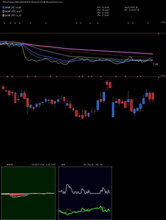This screenshot has height=220, width=166.
Task: Click the Avg V: 0.02 M value
Action: click(x=131, y=7)
